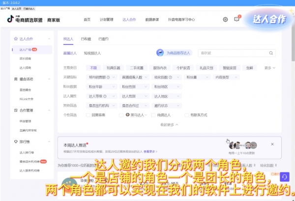Collapse the 排行榜 sidebar section chevron
This screenshot has height=201, width=295.
(49, 142)
